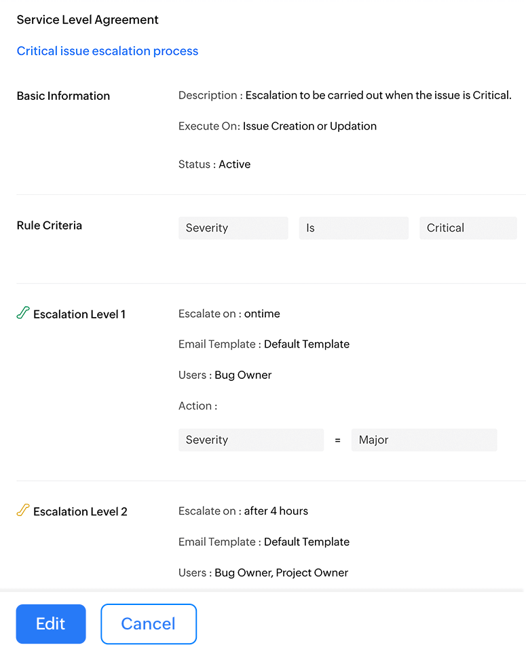The height and width of the screenshot is (660, 526).
Task: Open the Critical issue escalation process link
Action: click(107, 51)
